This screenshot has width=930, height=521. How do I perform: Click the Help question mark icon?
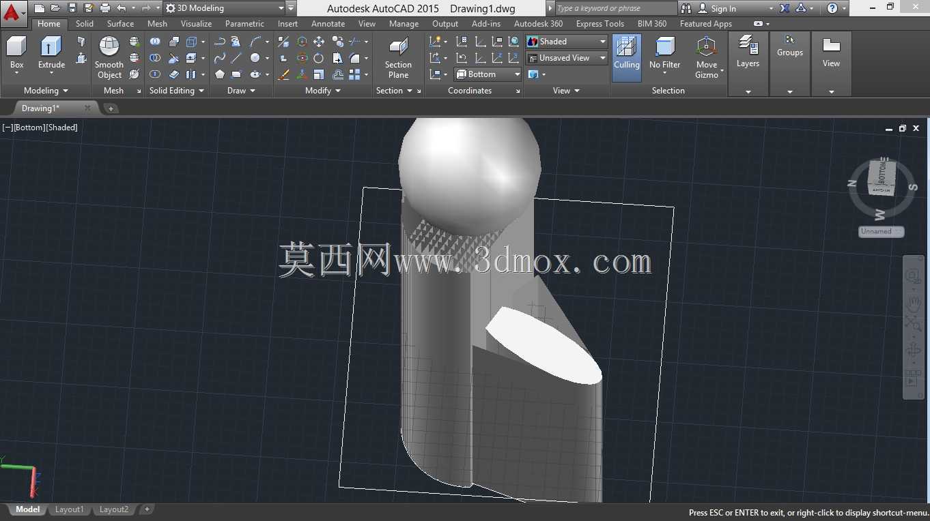[x=832, y=8]
